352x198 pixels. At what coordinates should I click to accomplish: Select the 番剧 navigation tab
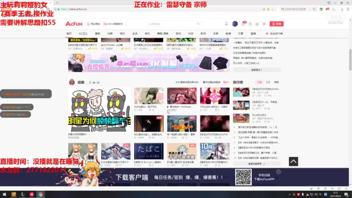pos(97,33)
